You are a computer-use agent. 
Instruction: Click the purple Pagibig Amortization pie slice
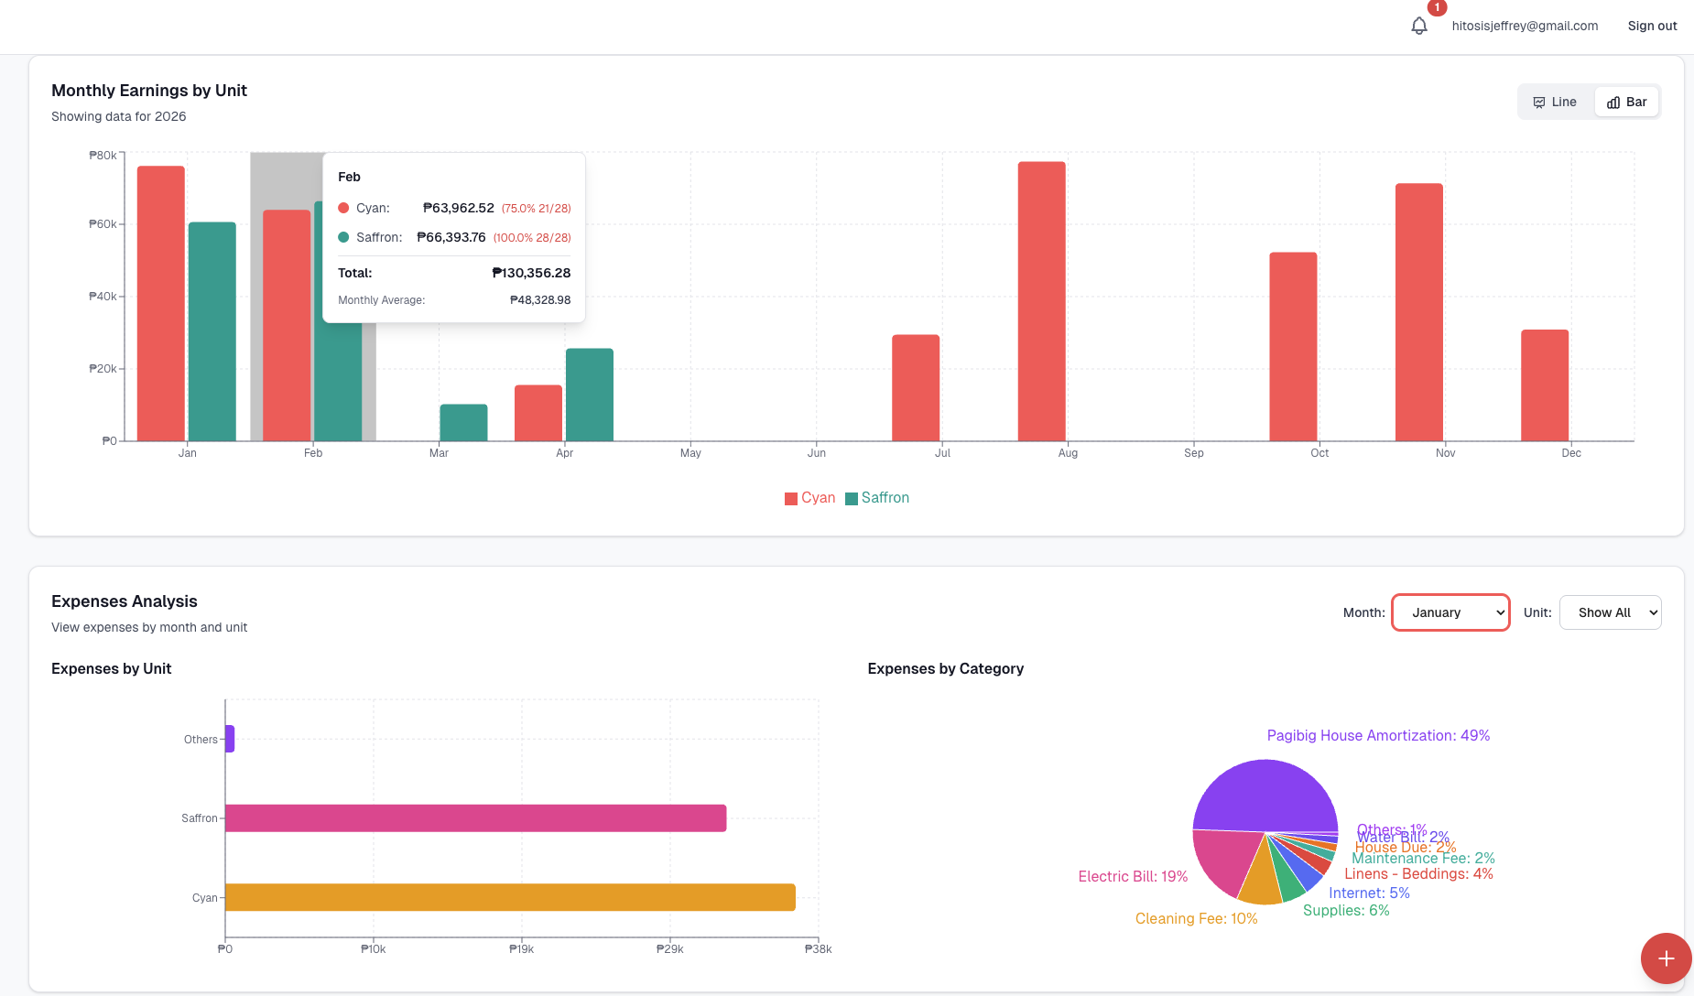click(1264, 792)
